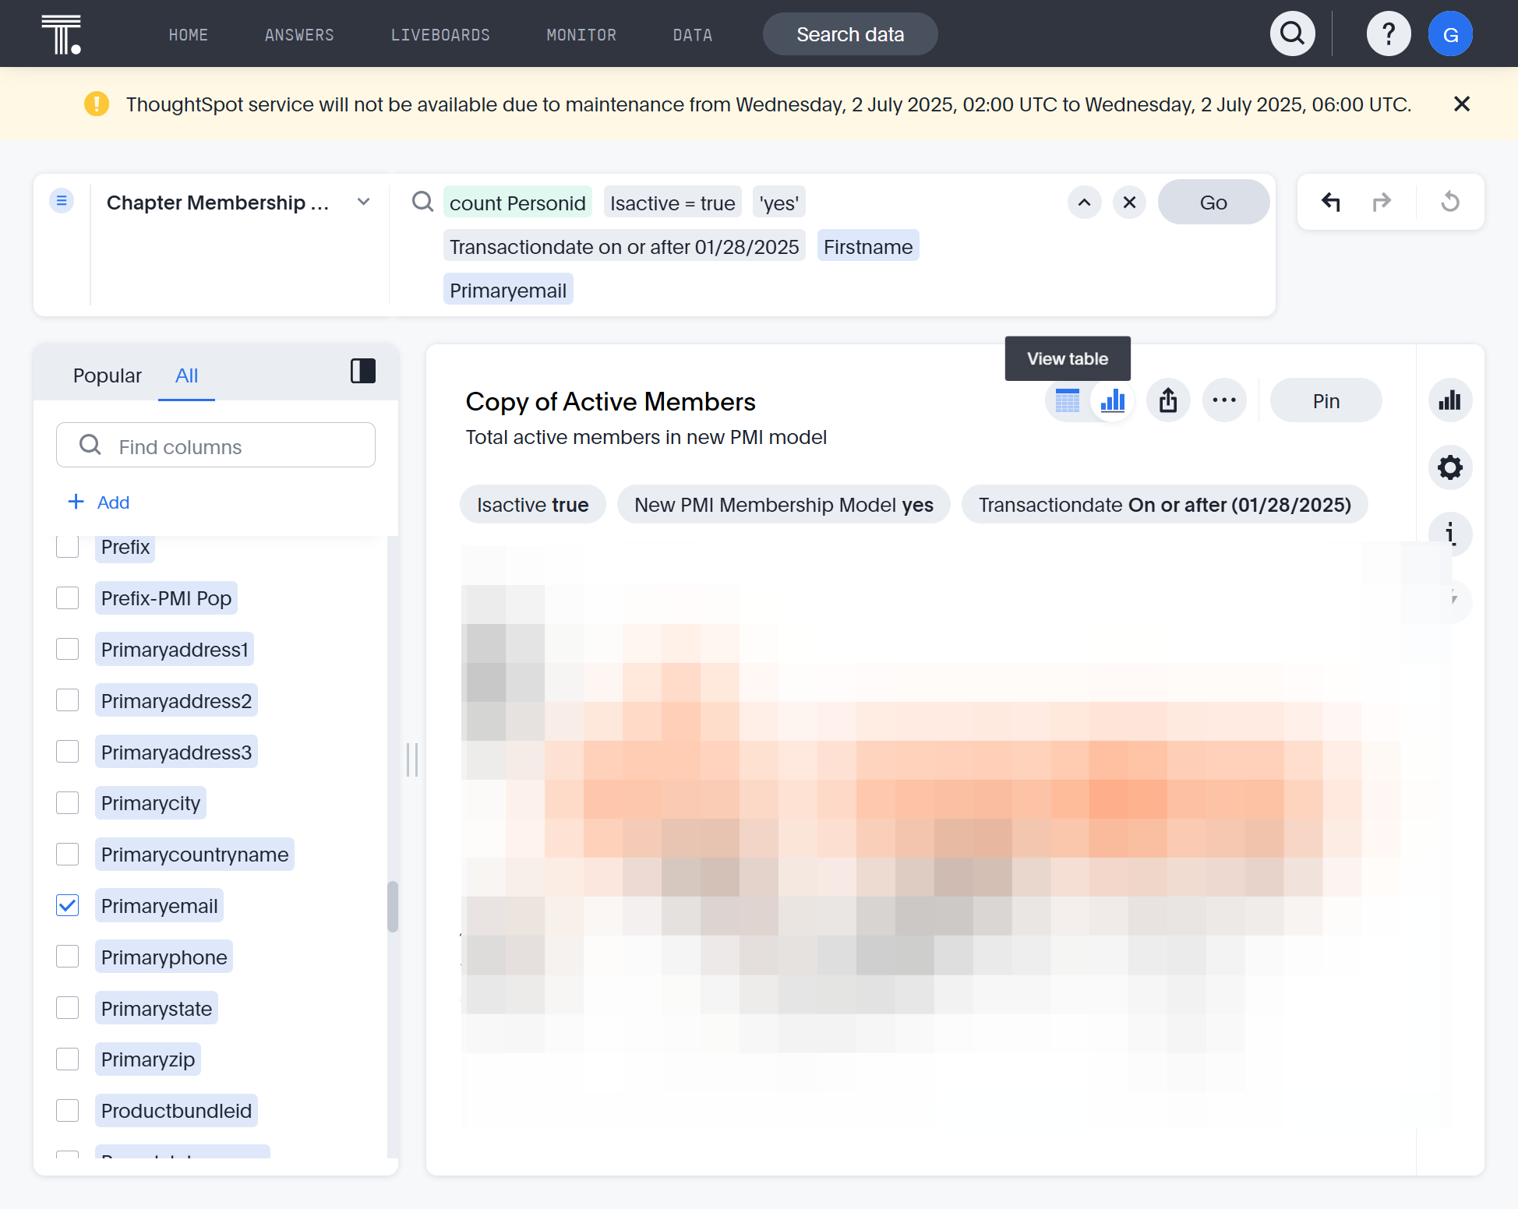Image resolution: width=1518 pixels, height=1209 pixels.
Task: Clear the search query with X icon
Action: (1129, 203)
